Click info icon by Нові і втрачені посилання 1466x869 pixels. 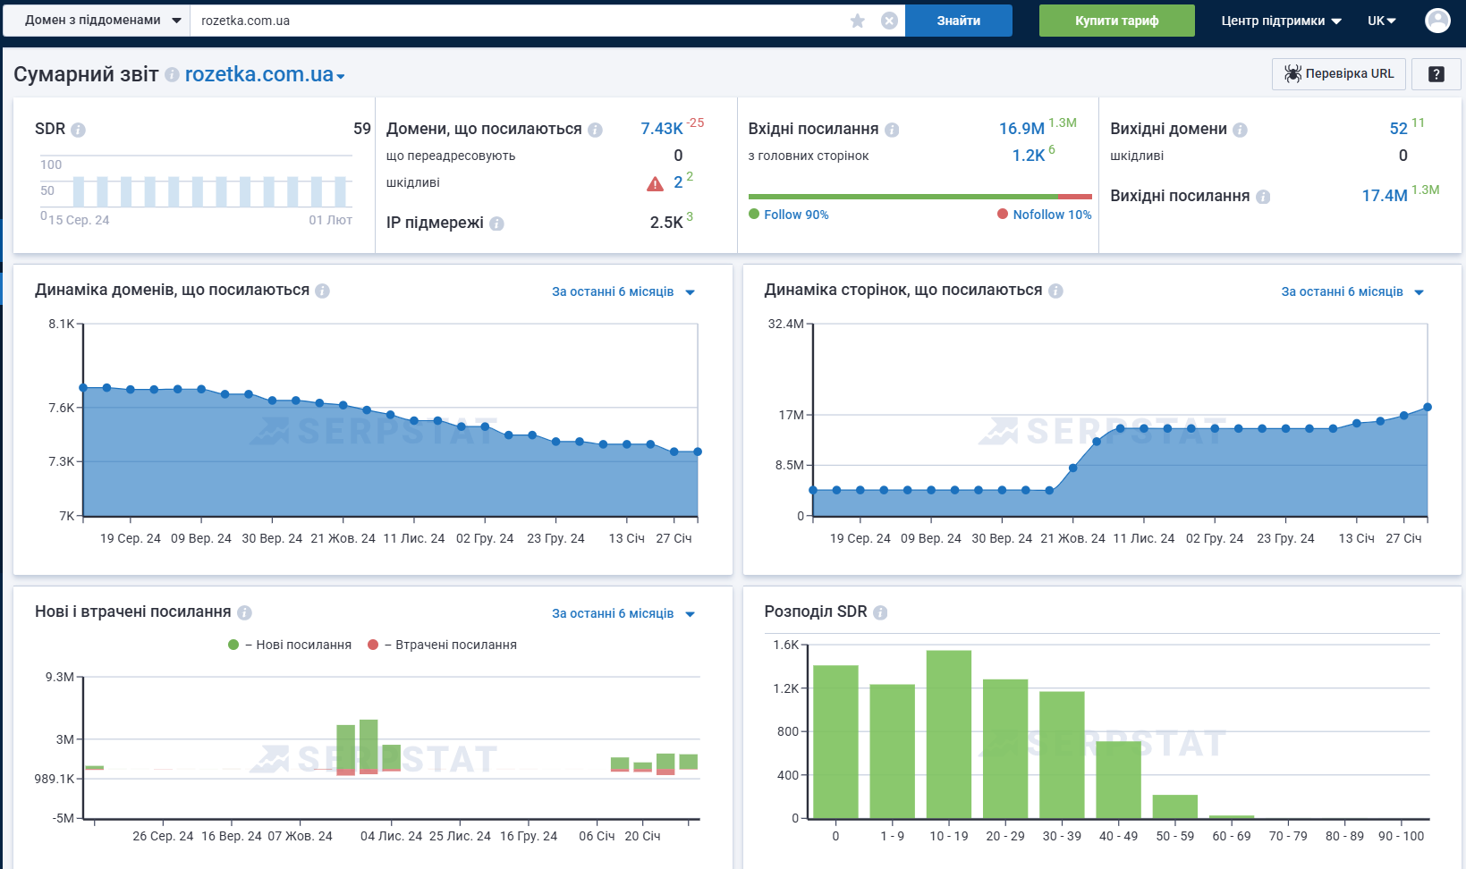point(244,612)
